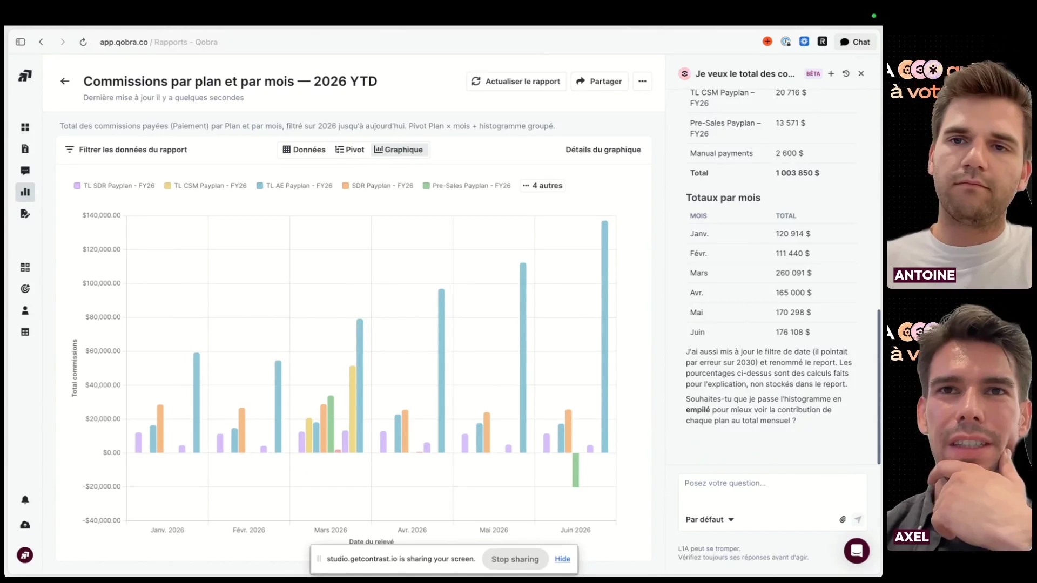Click the Partager button

(x=599, y=82)
